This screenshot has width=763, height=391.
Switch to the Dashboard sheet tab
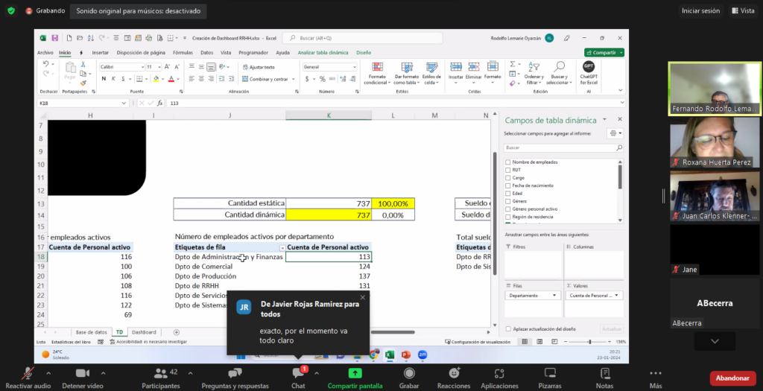144,332
